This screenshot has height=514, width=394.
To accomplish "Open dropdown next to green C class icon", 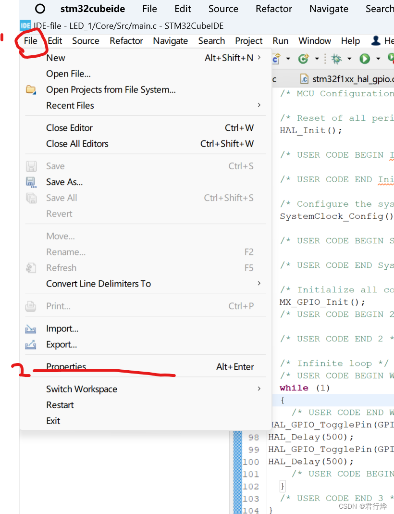I will 317,59.
